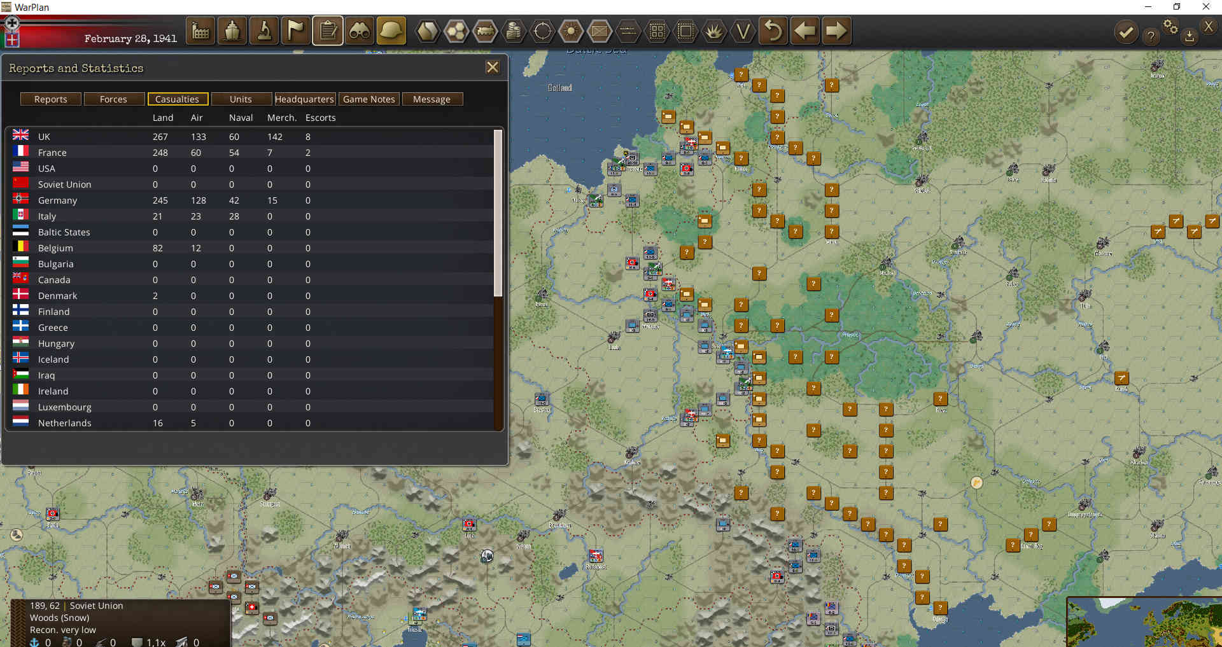Open help with the question mark button
This screenshot has height=647, width=1222.
point(1151,36)
